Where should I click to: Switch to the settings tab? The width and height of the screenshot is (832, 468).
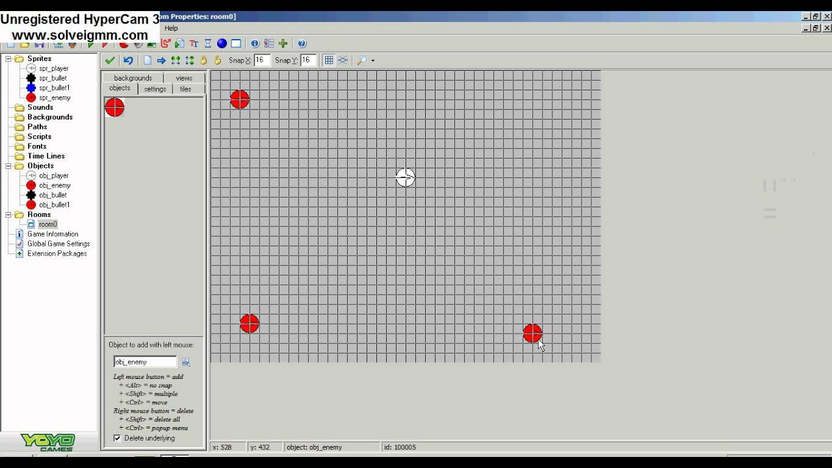click(x=155, y=89)
